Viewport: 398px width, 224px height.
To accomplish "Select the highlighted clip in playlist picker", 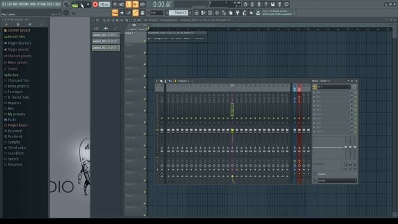I will (106, 48).
